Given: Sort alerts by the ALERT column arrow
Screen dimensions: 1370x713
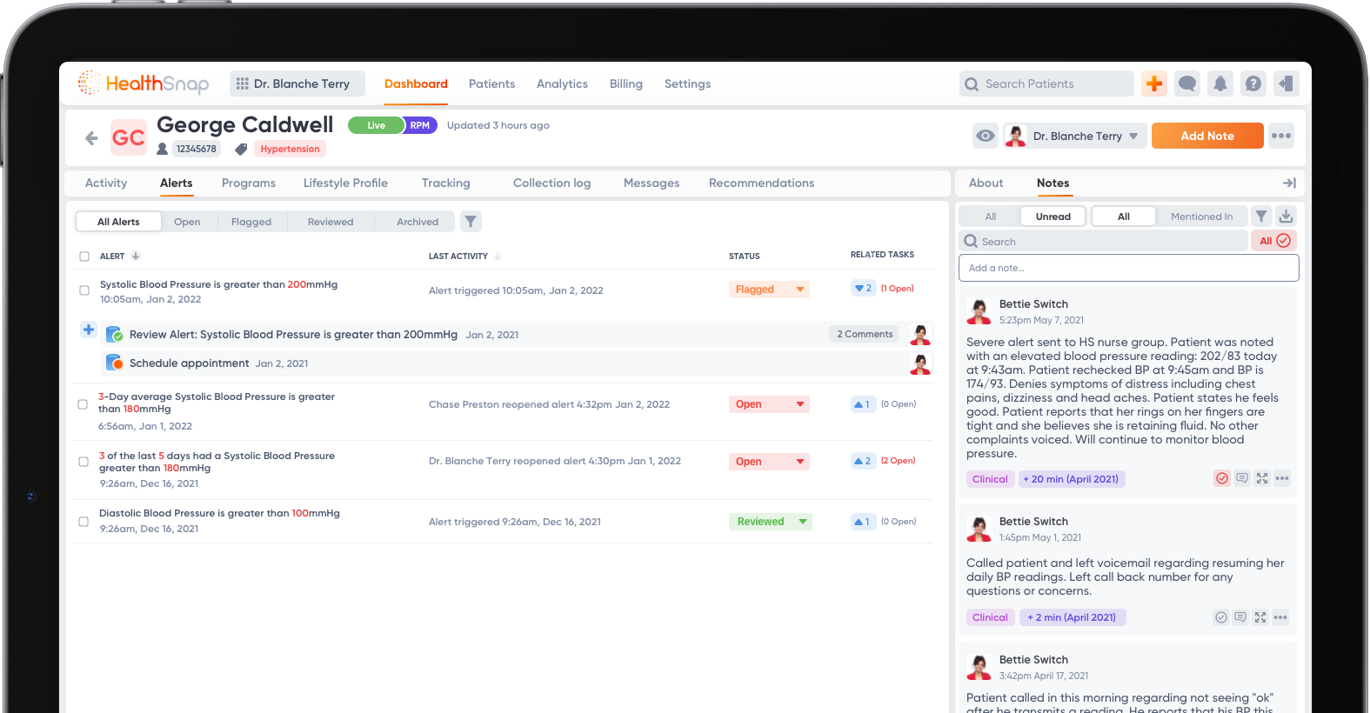Looking at the screenshot, I should tap(136, 256).
